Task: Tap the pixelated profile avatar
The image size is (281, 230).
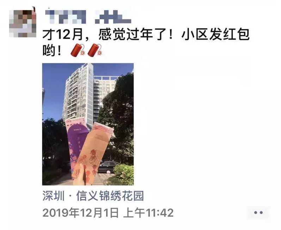Action: point(23,24)
